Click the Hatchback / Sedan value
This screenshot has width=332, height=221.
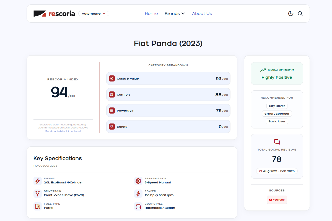[160, 208]
